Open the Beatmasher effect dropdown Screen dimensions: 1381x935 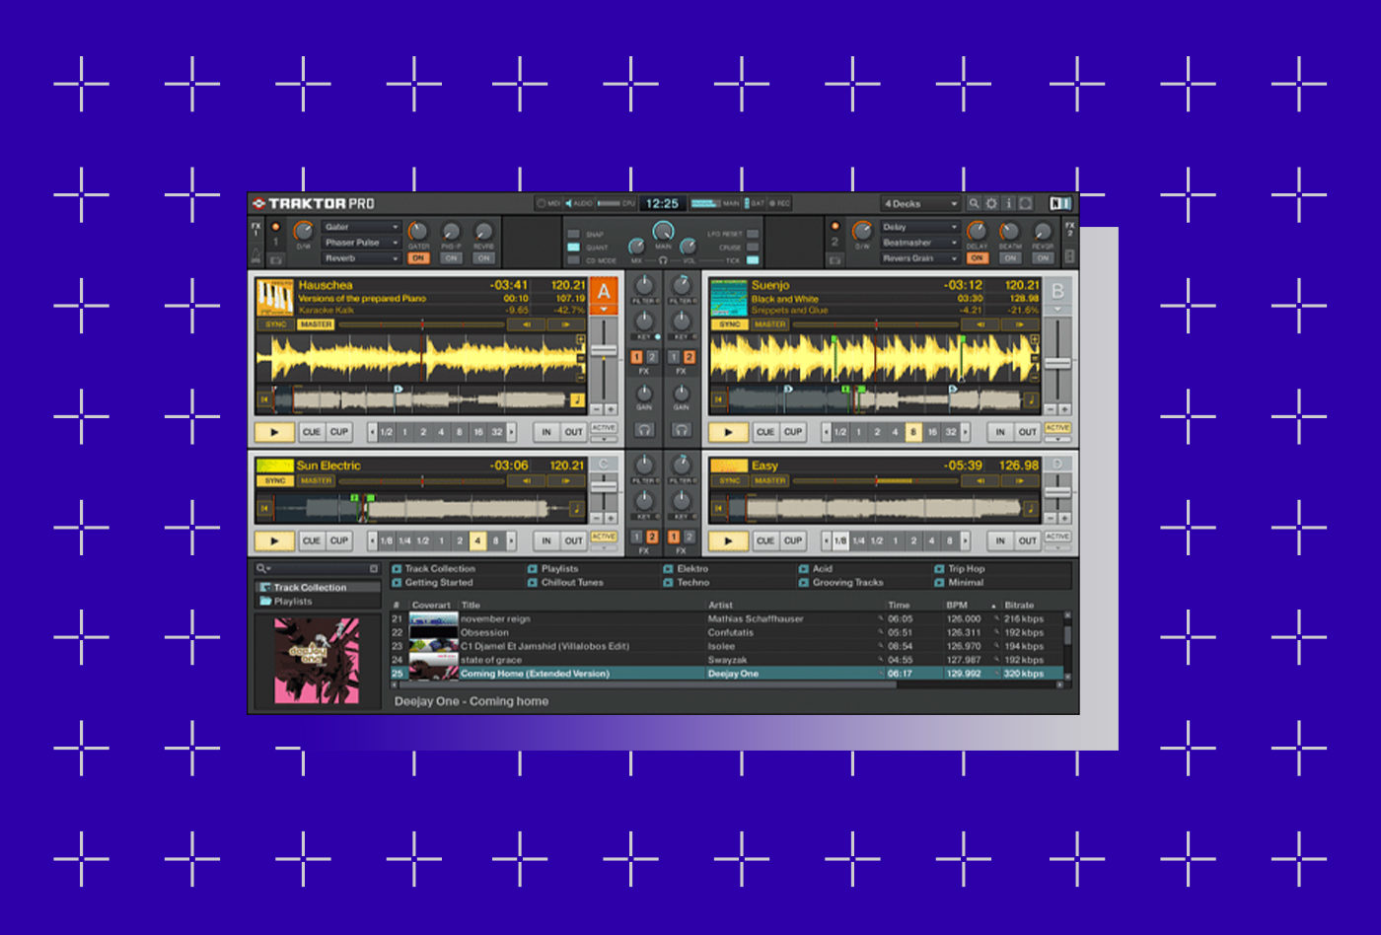(919, 243)
